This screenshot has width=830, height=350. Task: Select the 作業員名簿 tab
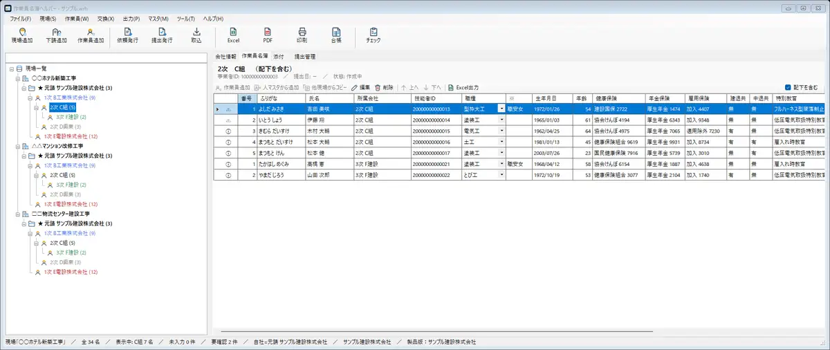[255, 55]
